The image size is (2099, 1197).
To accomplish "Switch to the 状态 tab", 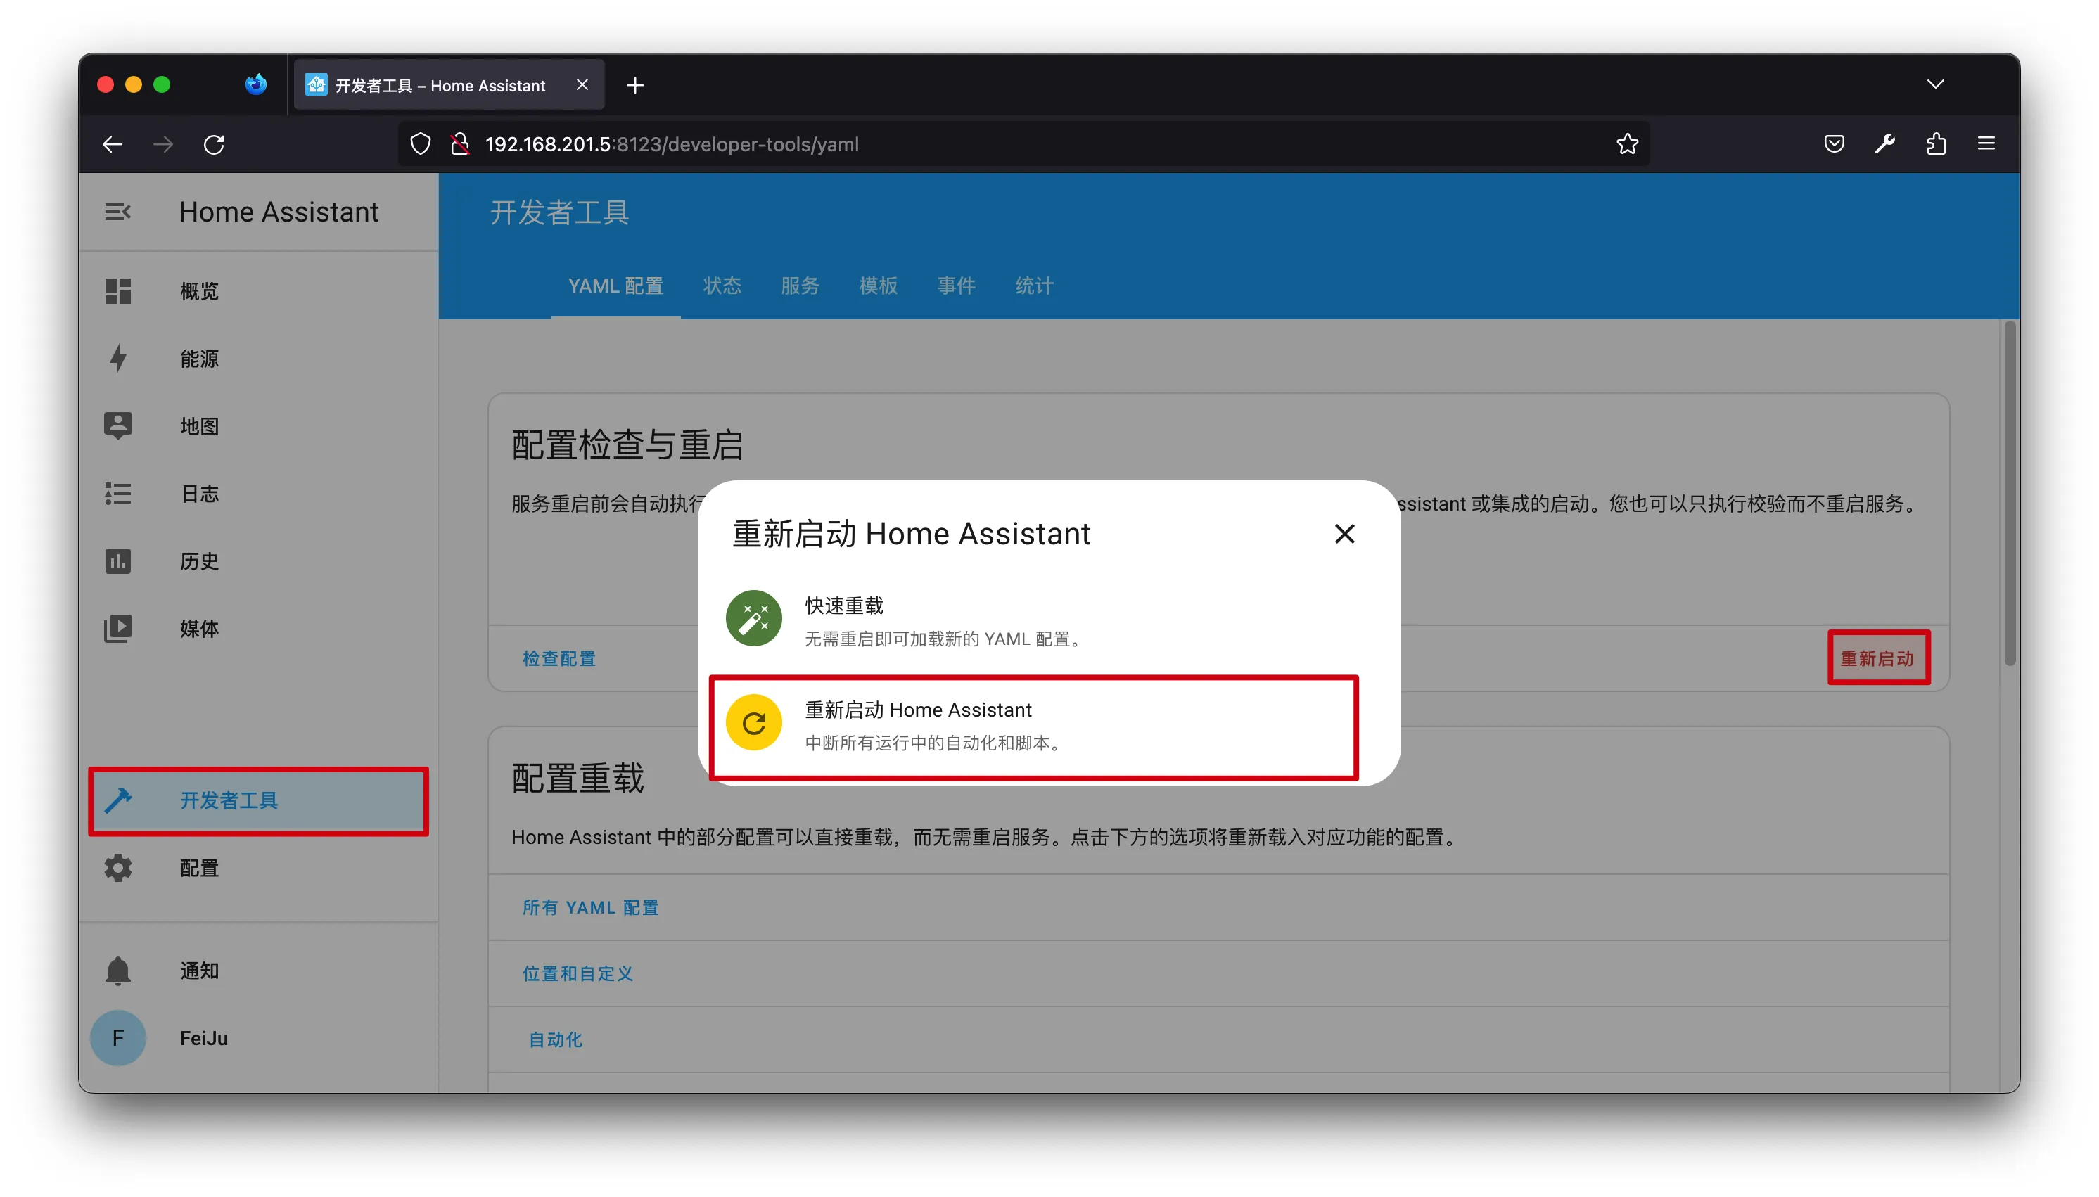I will pyautogui.click(x=721, y=286).
